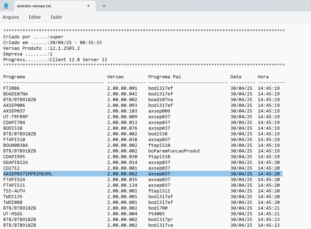The image size is (311, 229).
Task: Click the program name AXSEP006
Action: 14,105
